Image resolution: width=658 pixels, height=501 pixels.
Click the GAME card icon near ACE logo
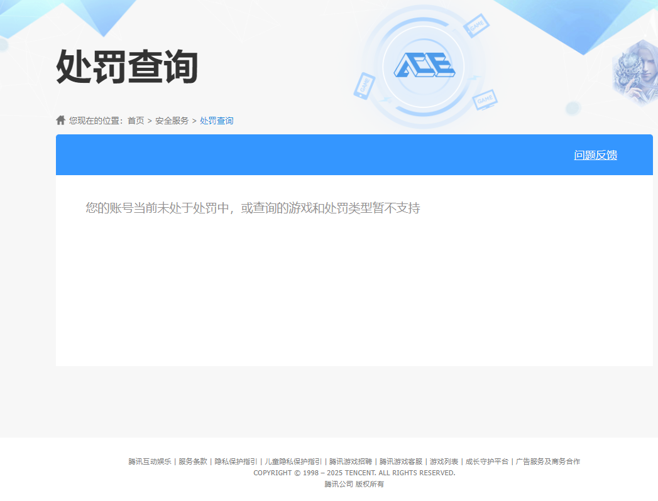point(476,26)
